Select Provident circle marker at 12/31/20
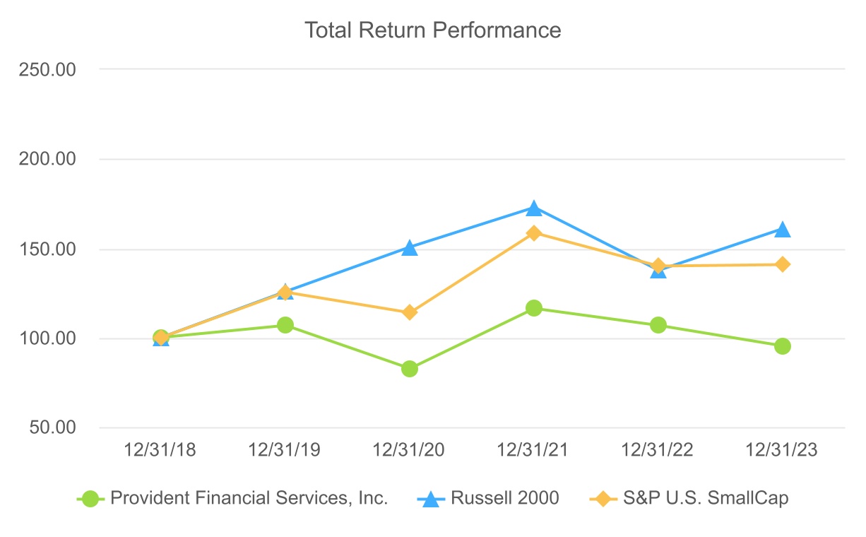The width and height of the screenshot is (866, 537). point(410,369)
